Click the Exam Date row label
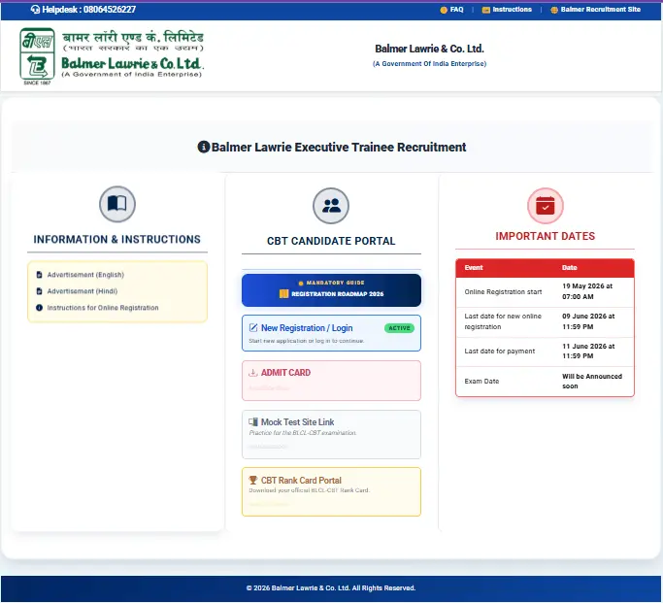 tap(481, 381)
